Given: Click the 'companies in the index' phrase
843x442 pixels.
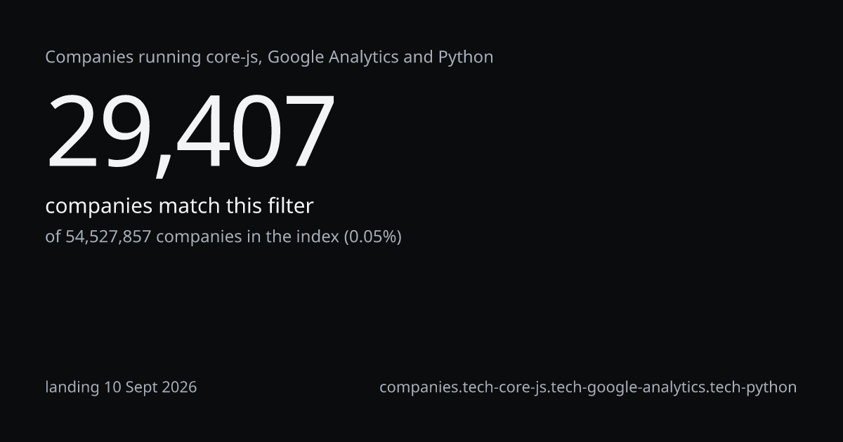Looking at the screenshot, I should pyautogui.click(x=247, y=237).
